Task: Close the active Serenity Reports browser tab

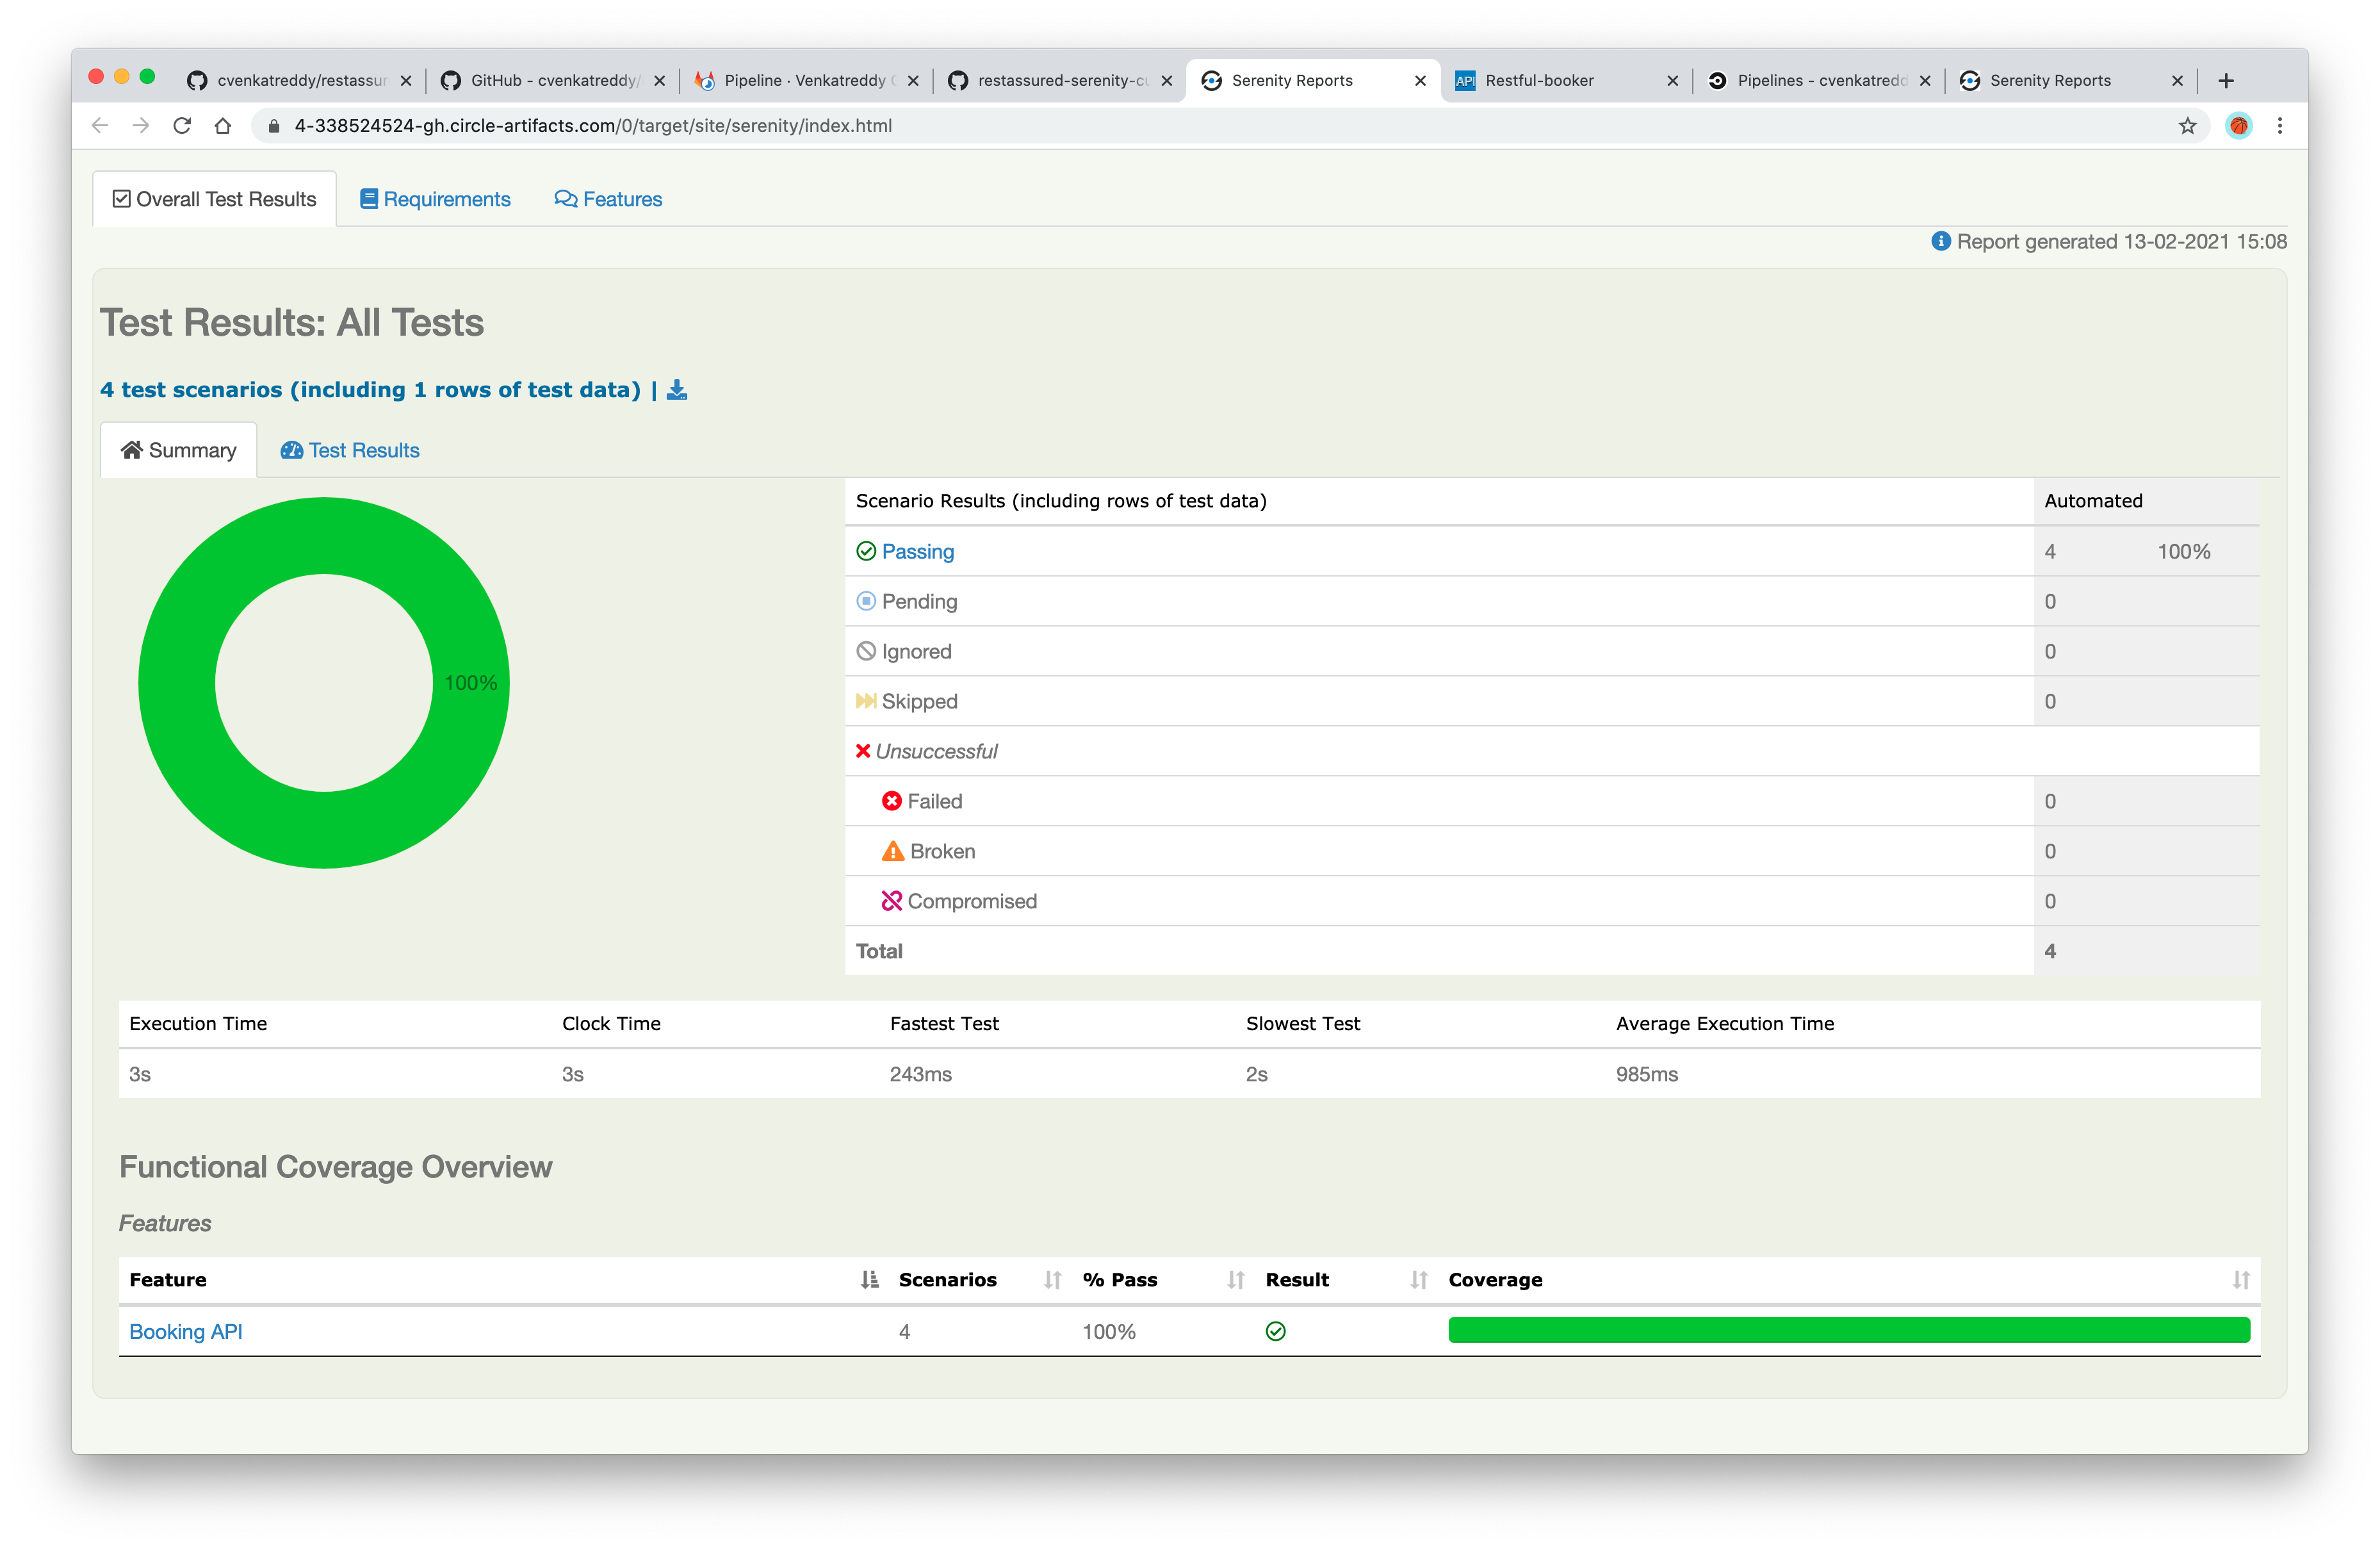Action: (1420, 81)
